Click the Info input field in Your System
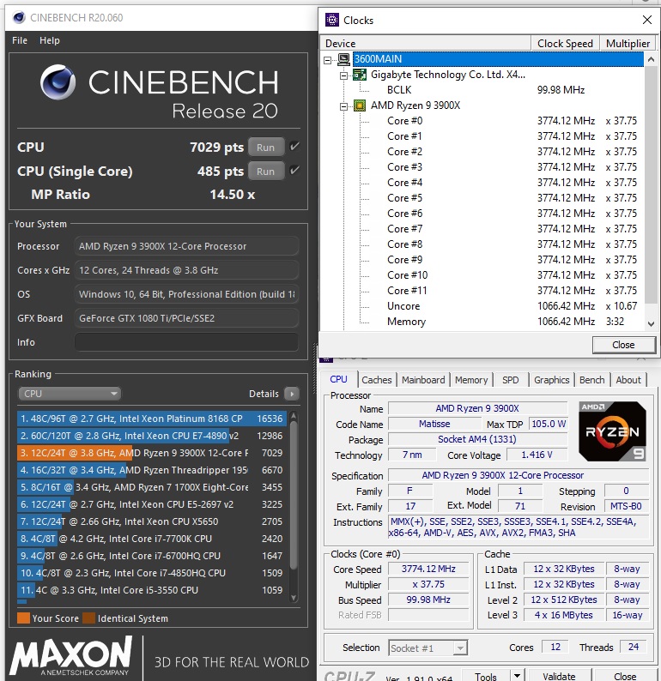Viewport: 661px width, 681px height. coord(186,342)
